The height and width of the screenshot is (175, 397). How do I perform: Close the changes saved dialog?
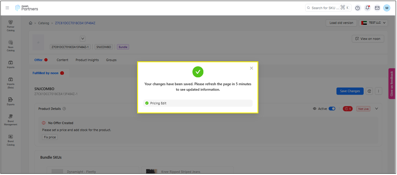click(x=251, y=68)
